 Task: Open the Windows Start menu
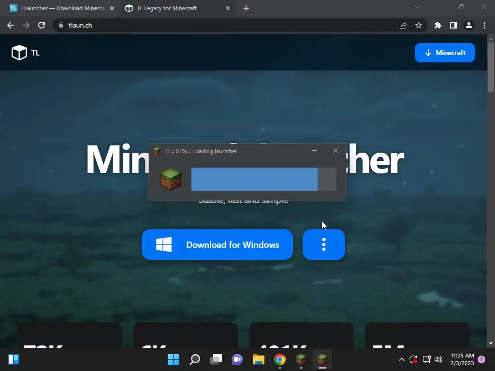(x=173, y=359)
